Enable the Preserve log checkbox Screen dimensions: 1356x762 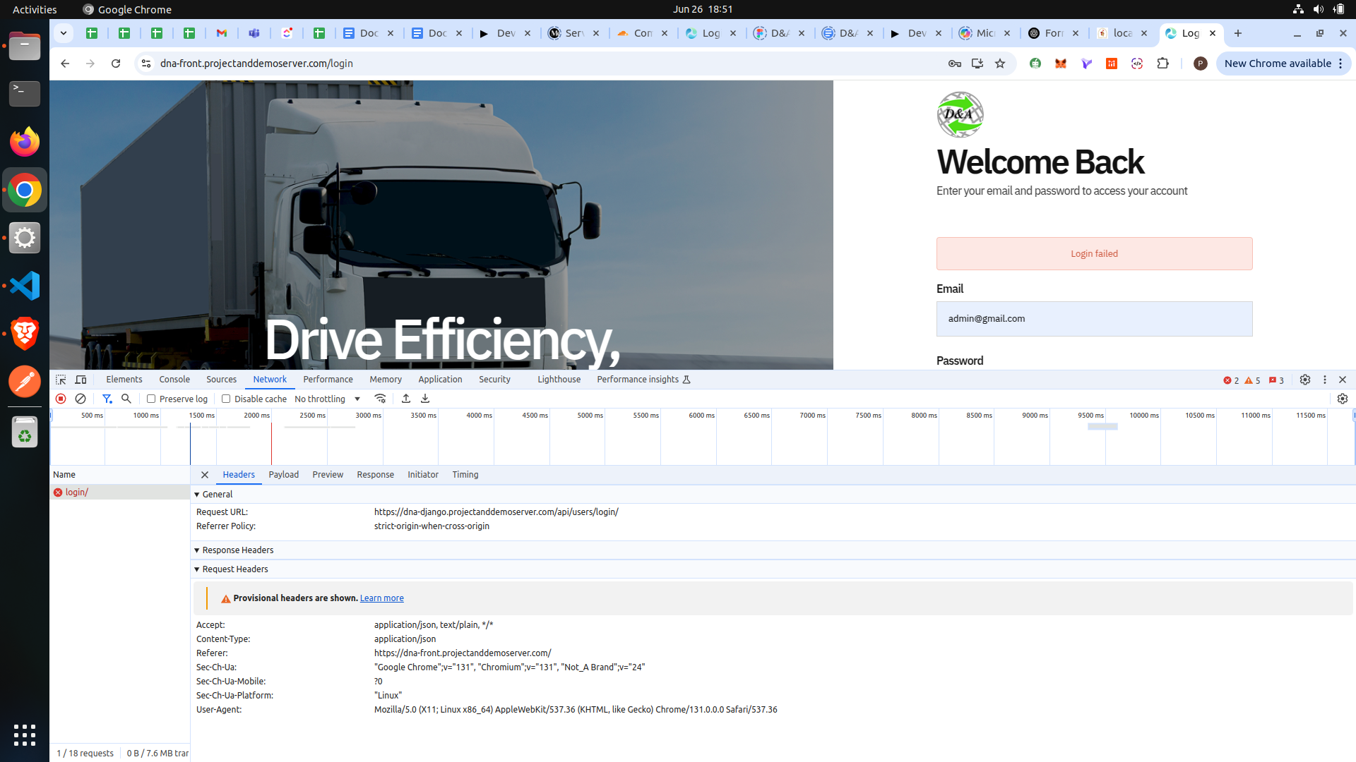pyautogui.click(x=151, y=399)
